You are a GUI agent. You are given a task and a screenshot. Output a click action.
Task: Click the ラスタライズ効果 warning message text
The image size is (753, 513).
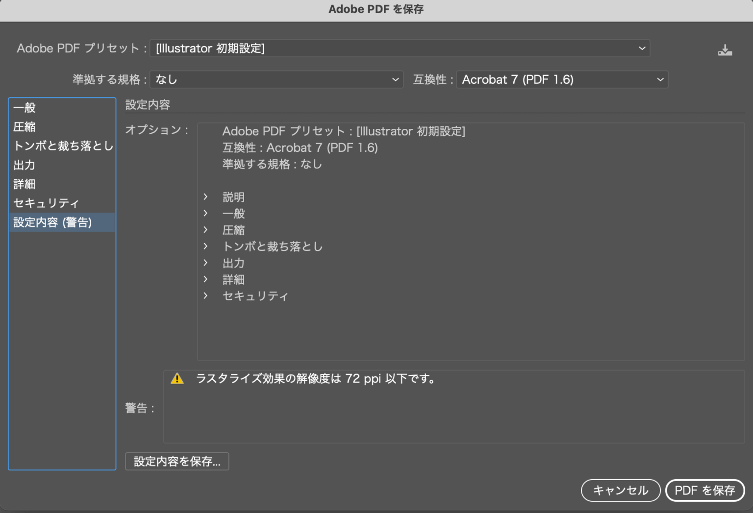(x=316, y=378)
